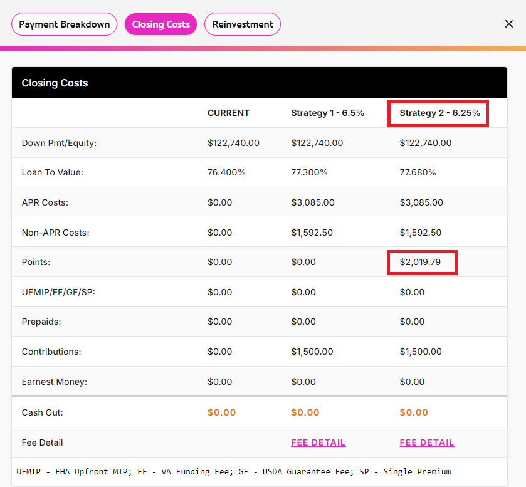The image size is (526, 487).
Task: Click the UFMIP abbreviation footnote text
Action: pos(233,471)
